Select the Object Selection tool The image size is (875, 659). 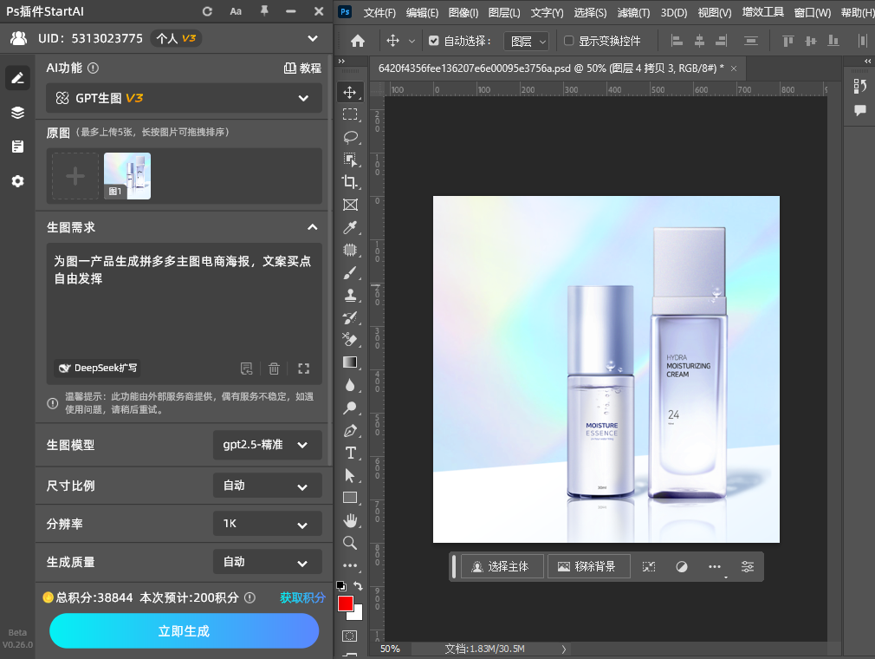pyautogui.click(x=350, y=160)
